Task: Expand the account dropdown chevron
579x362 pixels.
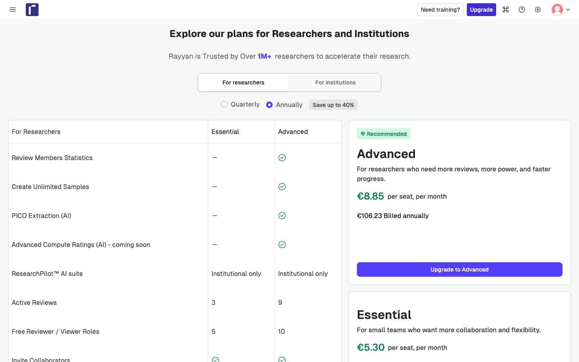Action: tap(568, 10)
